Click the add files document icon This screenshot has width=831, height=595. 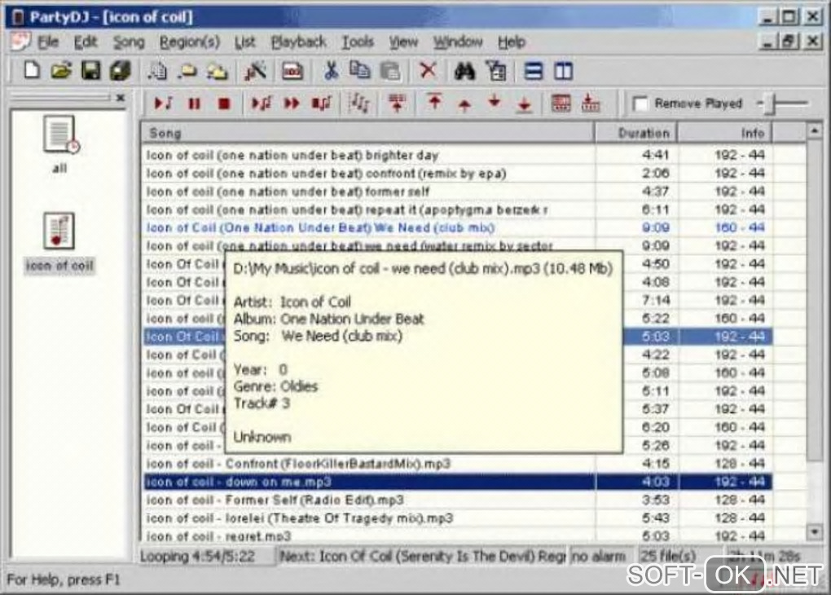click(x=157, y=71)
